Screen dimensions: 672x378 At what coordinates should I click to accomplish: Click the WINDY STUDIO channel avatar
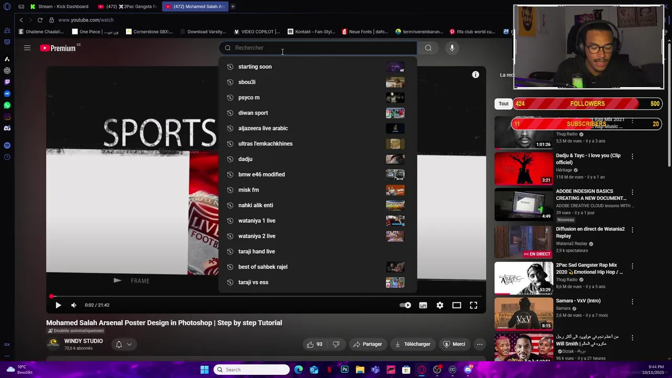click(x=53, y=344)
